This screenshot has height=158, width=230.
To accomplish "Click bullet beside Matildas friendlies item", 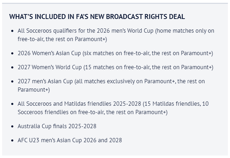I will [x=12, y=104].
